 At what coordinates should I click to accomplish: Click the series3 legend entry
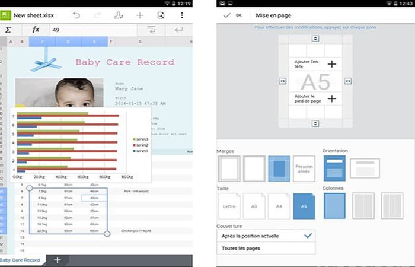(141, 139)
